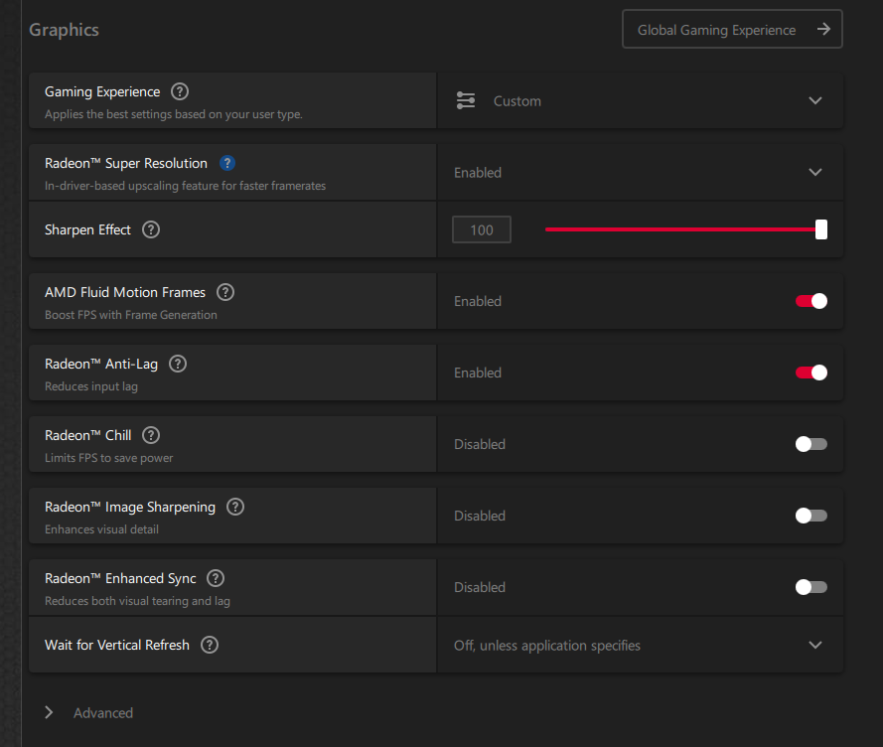Click Radeon Anti-Lag question mark icon
The width and height of the screenshot is (883, 747).
(x=178, y=364)
